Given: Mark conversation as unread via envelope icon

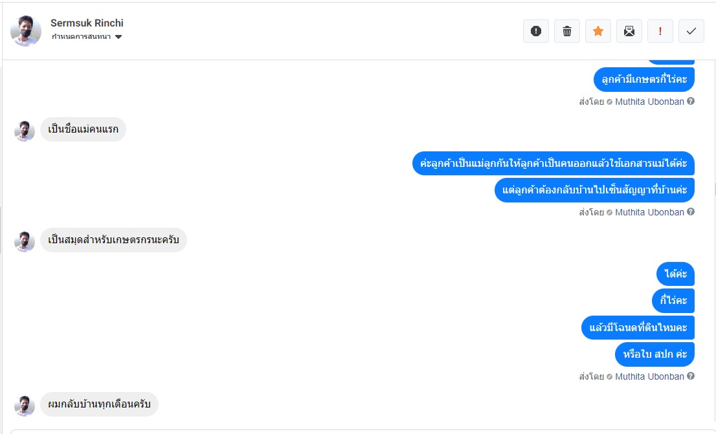Looking at the screenshot, I should pyautogui.click(x=629, y=31).
